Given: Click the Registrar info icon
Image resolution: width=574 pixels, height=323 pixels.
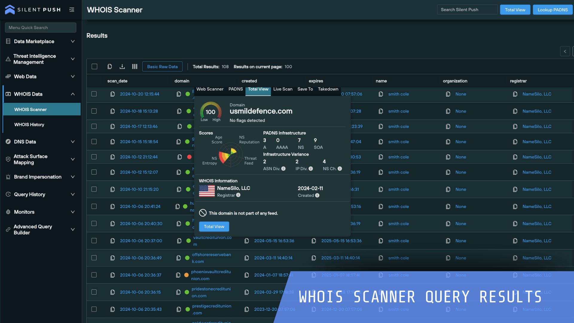Looking at the screenshot, I should point(238,195).
